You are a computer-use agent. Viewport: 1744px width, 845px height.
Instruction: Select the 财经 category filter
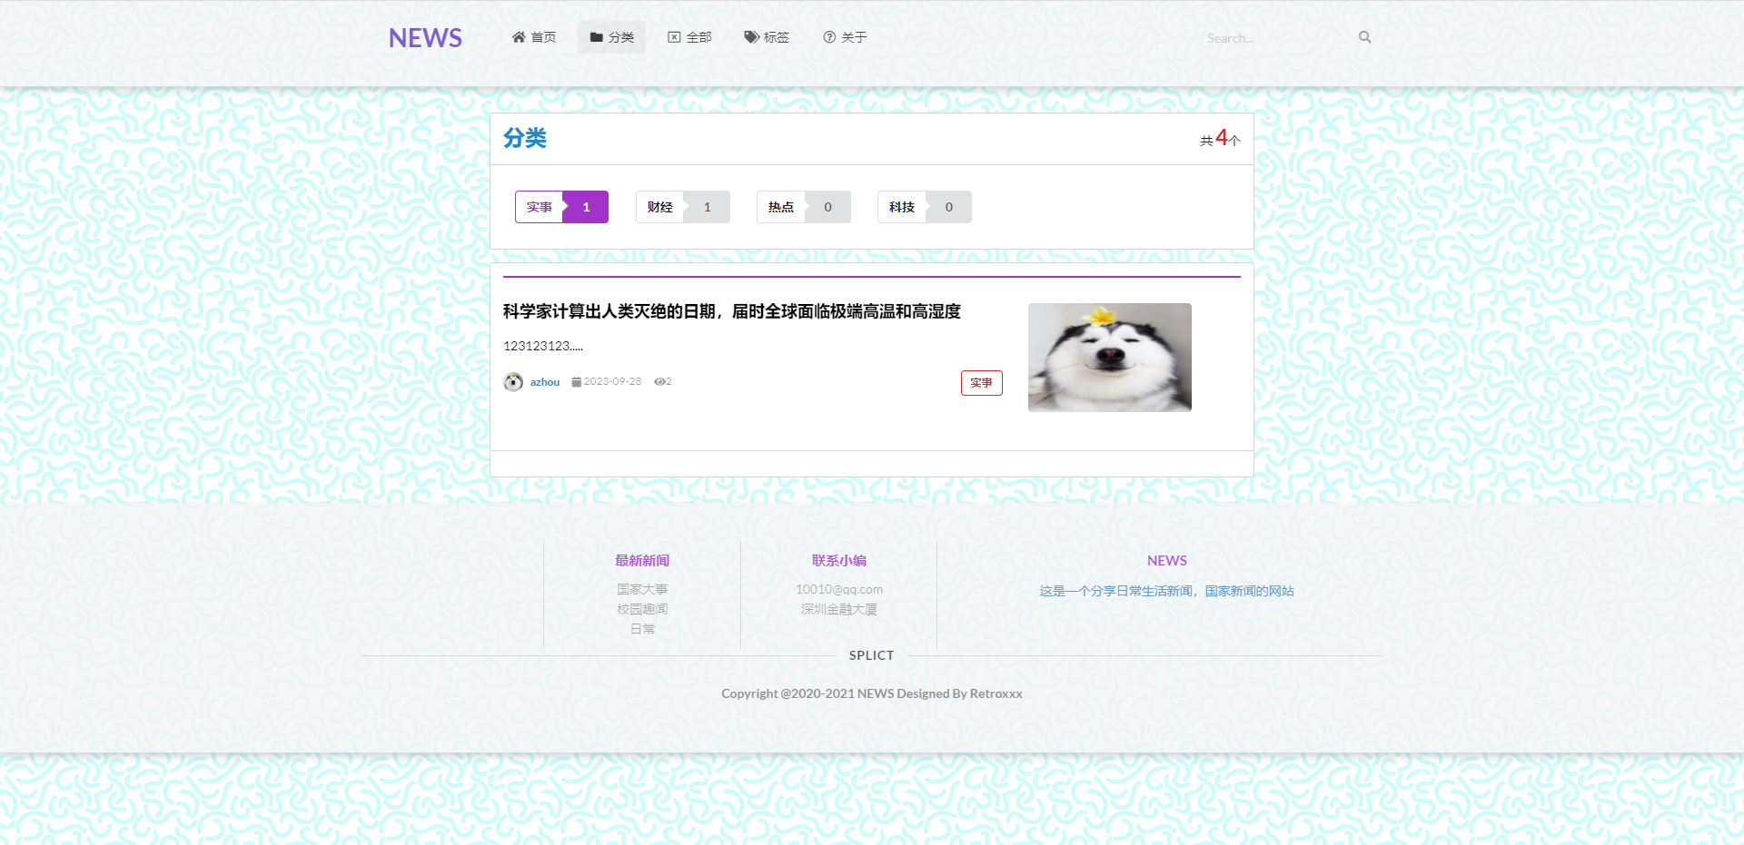[660, 207]
